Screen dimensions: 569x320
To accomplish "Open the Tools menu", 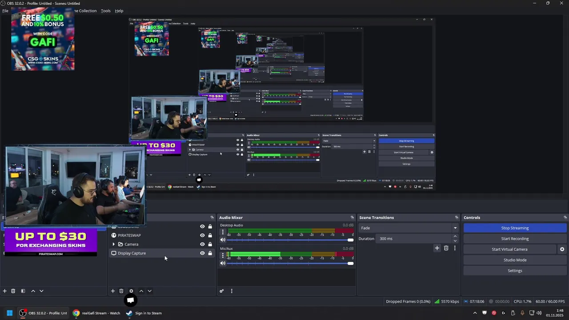I will tap(105, 11).
